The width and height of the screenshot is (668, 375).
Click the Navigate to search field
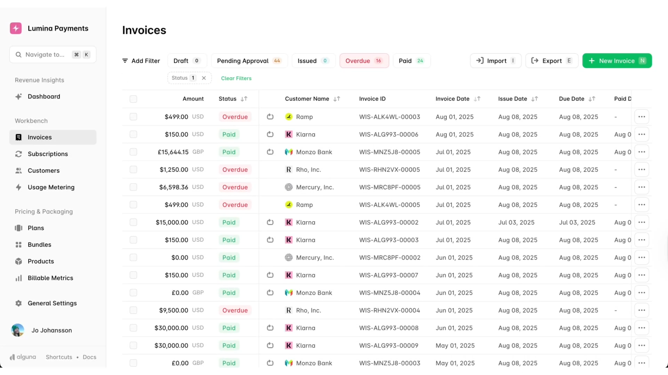(x=45, y=55)
